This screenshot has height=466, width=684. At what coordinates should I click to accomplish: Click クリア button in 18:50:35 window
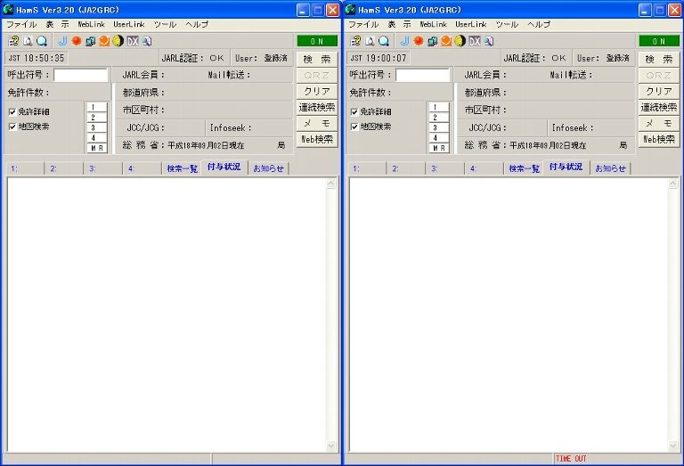tap(317, 91)
